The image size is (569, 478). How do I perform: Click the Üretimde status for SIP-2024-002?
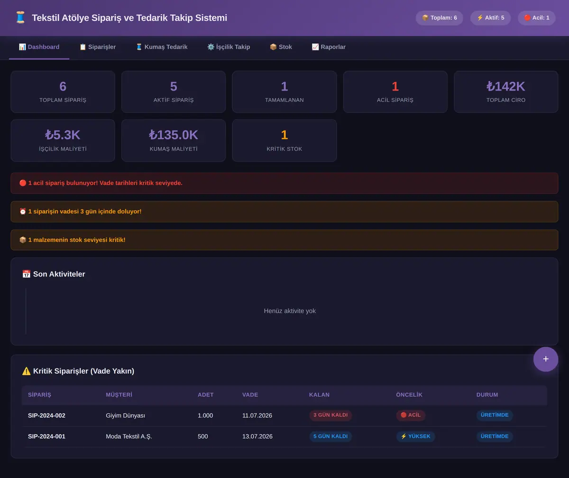(495, 415)
